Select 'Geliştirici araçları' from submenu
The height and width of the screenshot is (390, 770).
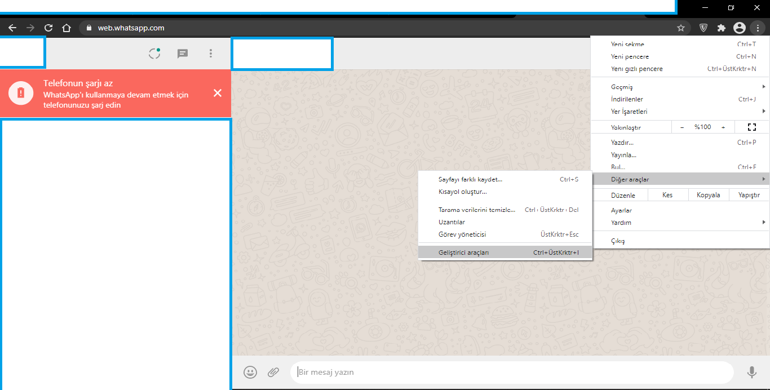pos(464,252)
